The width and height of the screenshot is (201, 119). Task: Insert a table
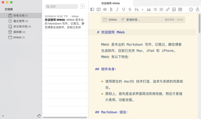point(180,10)
